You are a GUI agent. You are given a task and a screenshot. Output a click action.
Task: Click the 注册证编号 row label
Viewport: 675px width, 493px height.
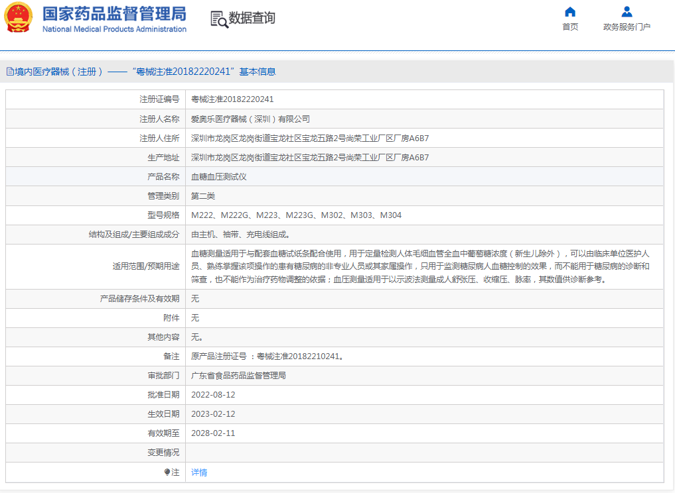[159, 99]
